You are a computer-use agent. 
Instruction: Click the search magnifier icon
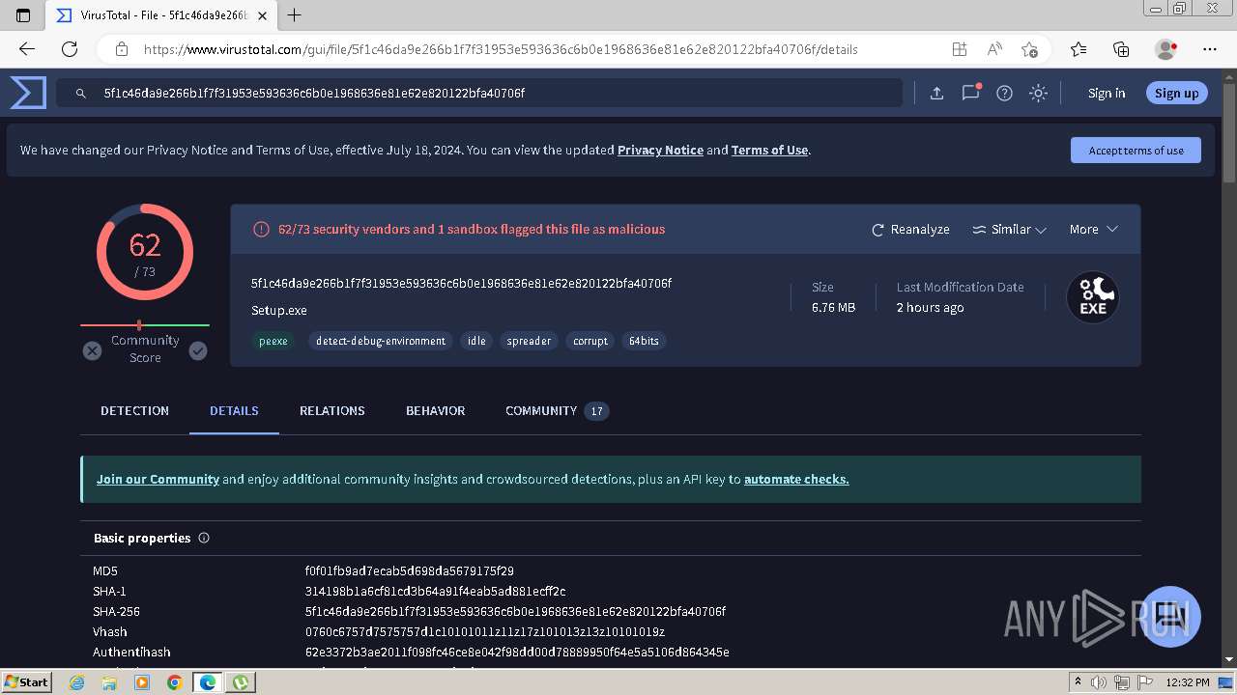tap(81, 94)
